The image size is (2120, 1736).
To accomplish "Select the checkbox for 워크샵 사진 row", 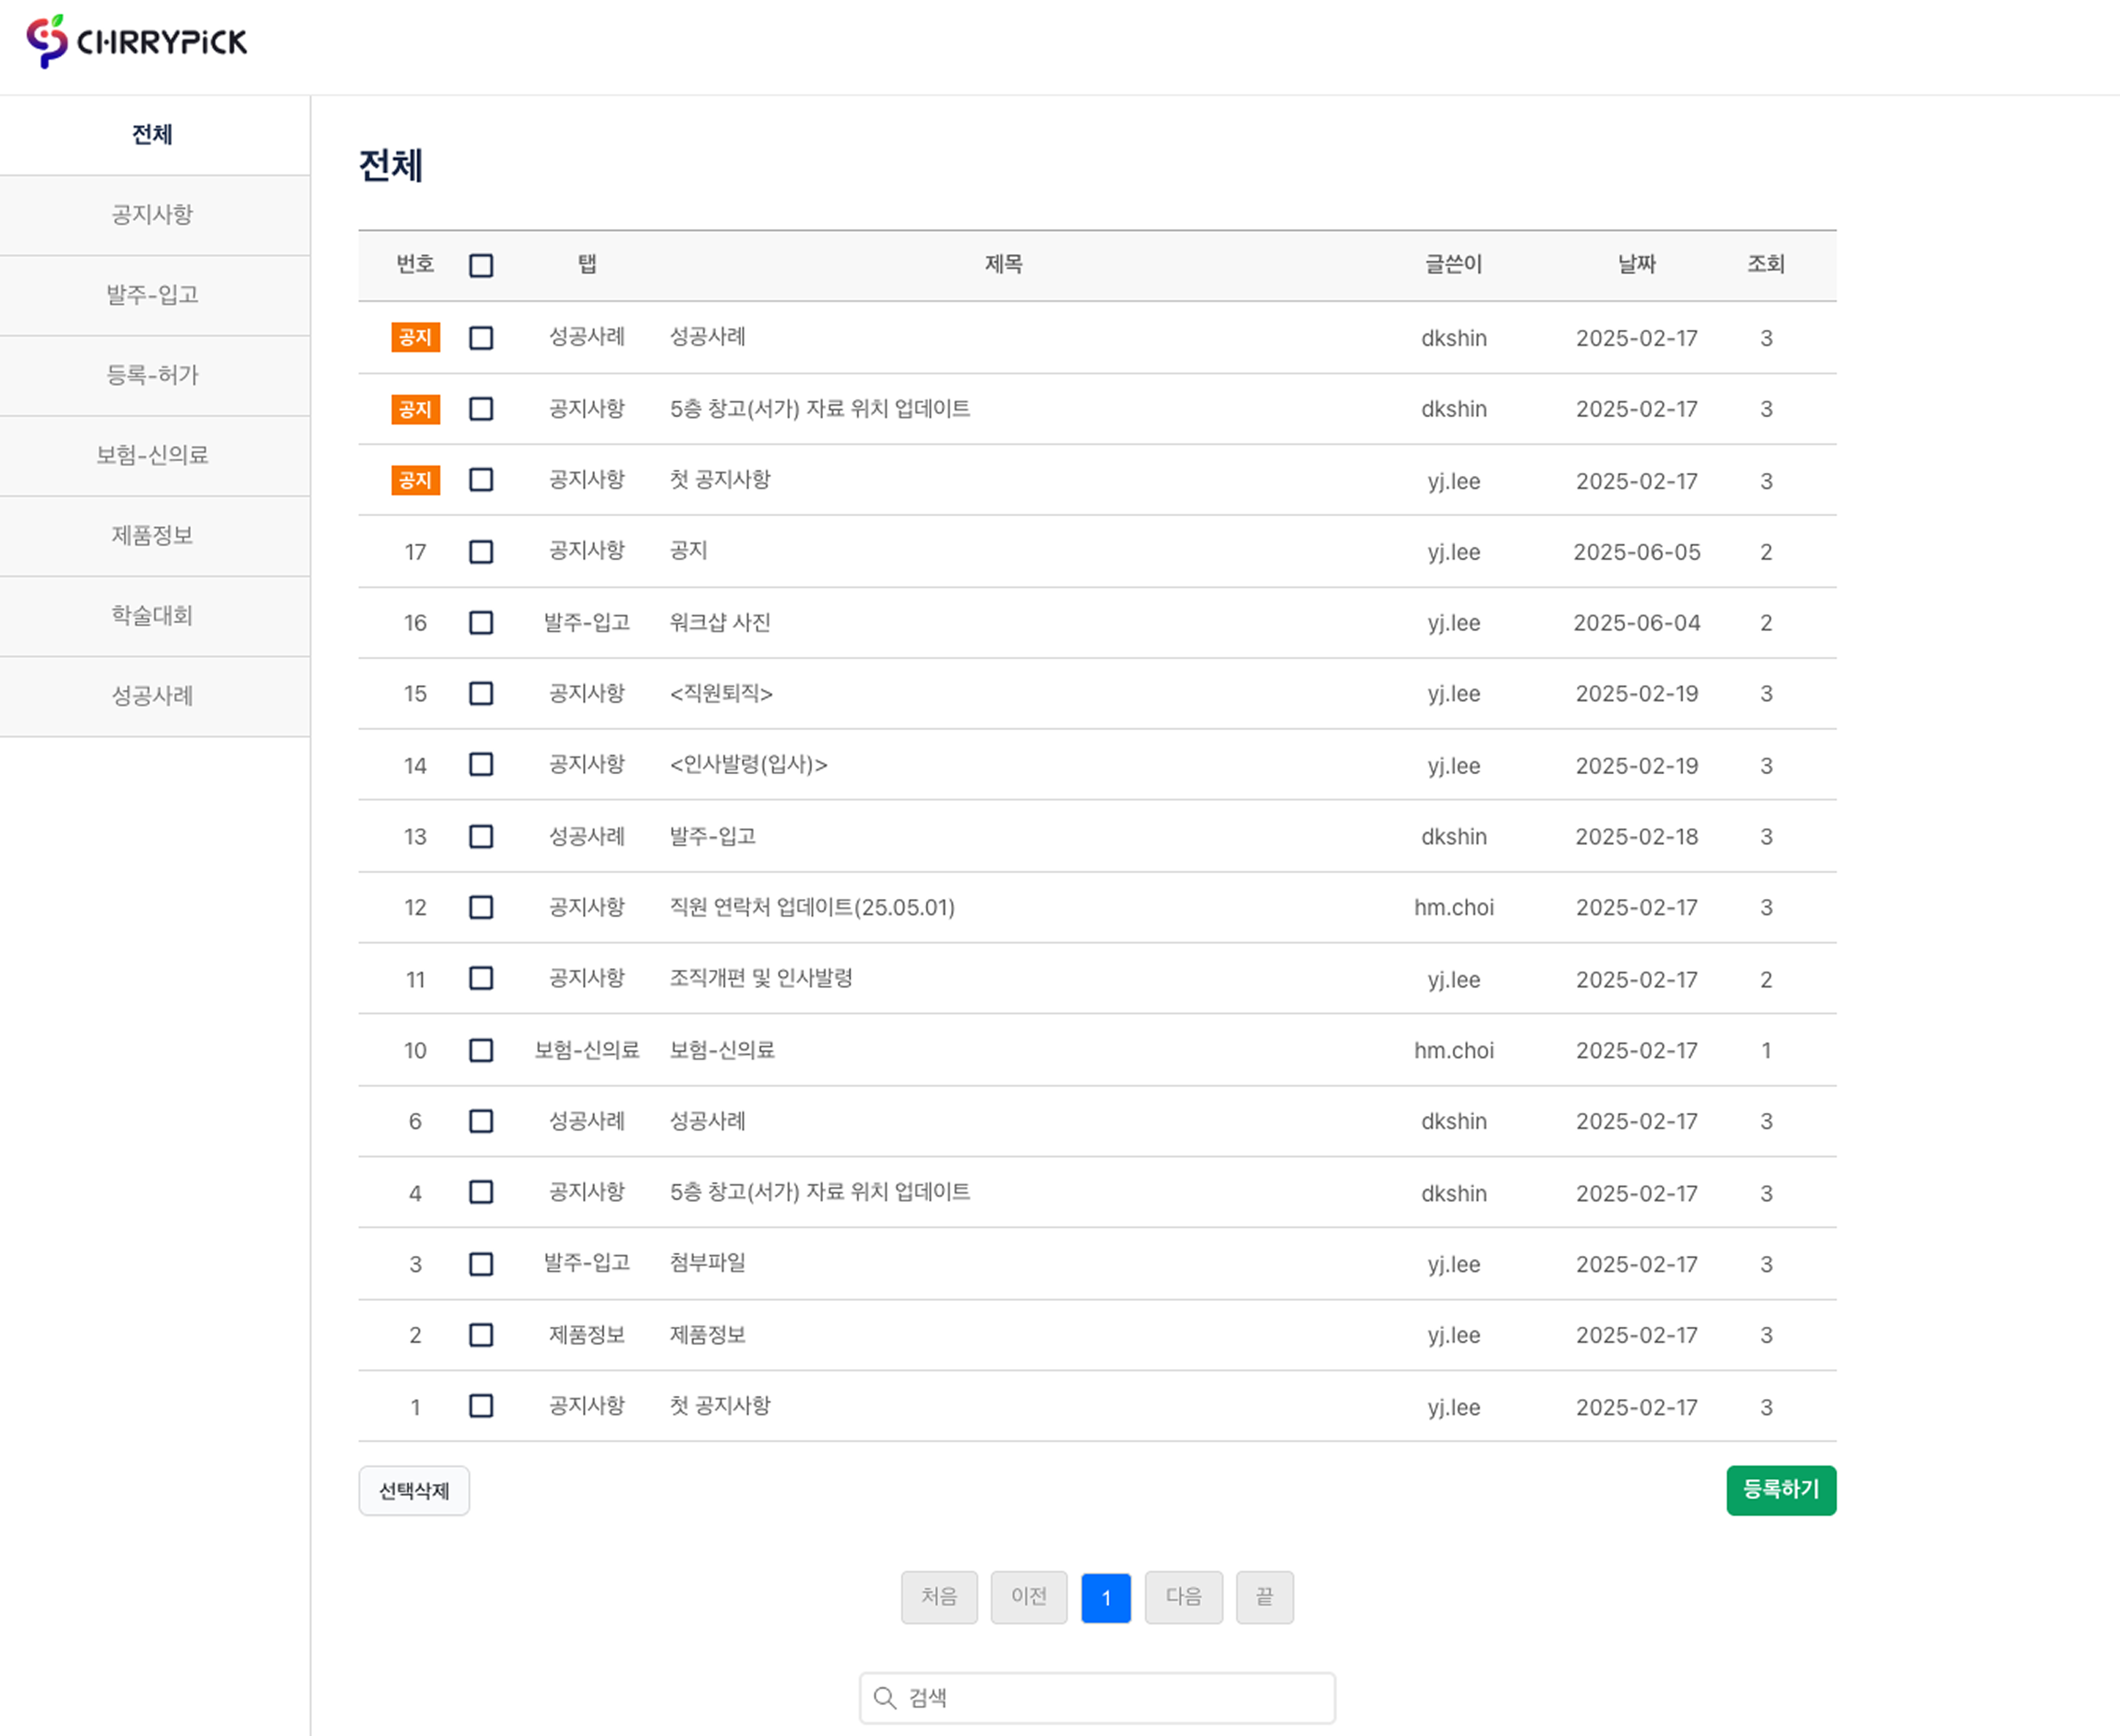I will (x=481, y=623).
